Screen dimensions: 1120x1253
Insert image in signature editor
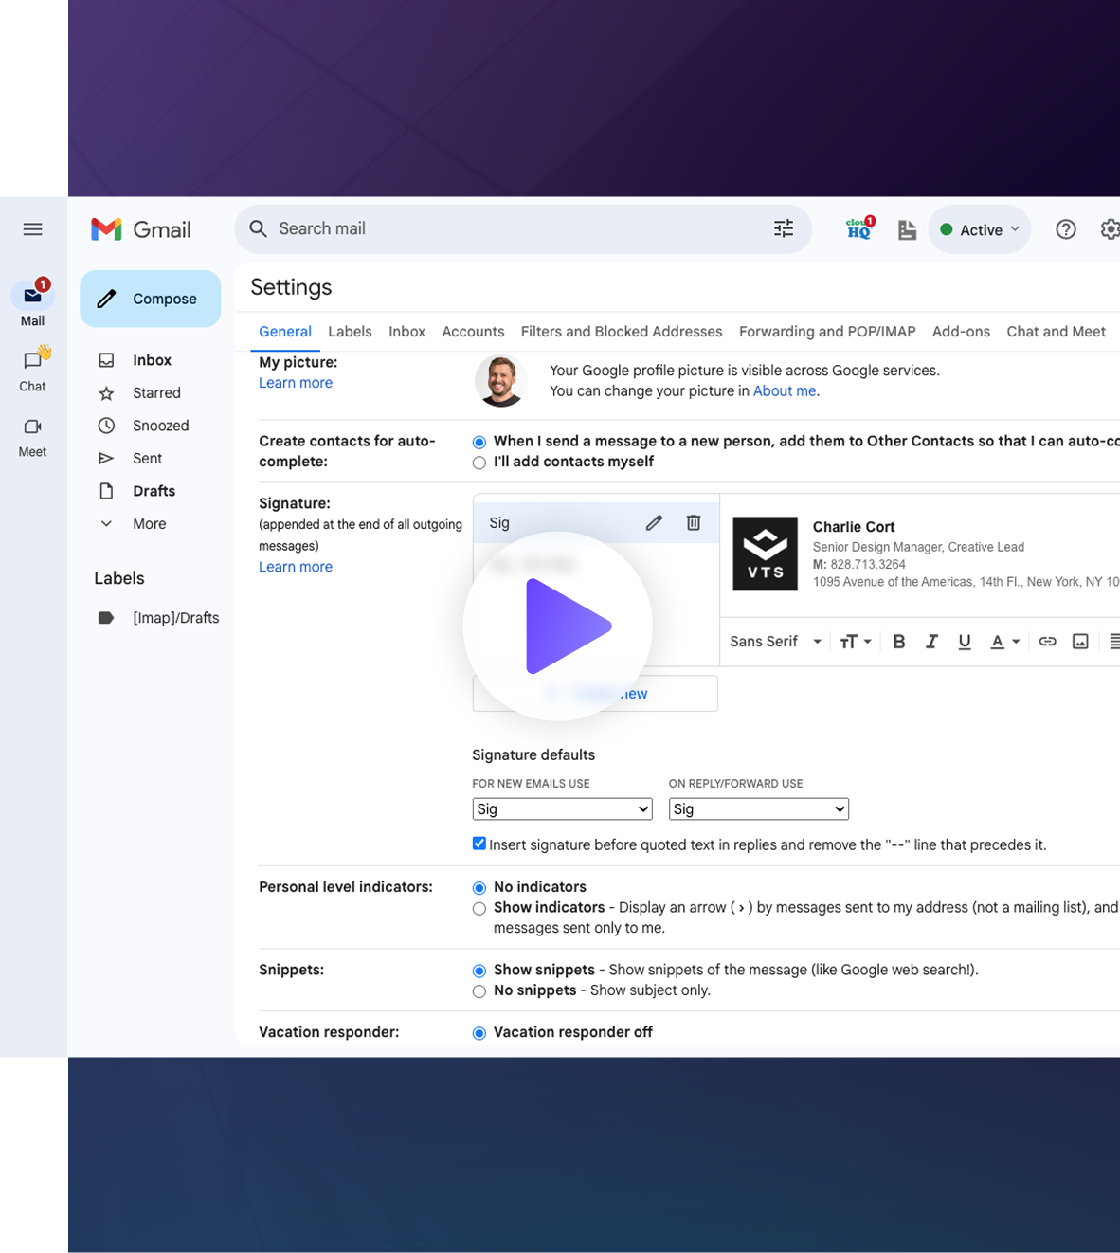pos(1080,642)
